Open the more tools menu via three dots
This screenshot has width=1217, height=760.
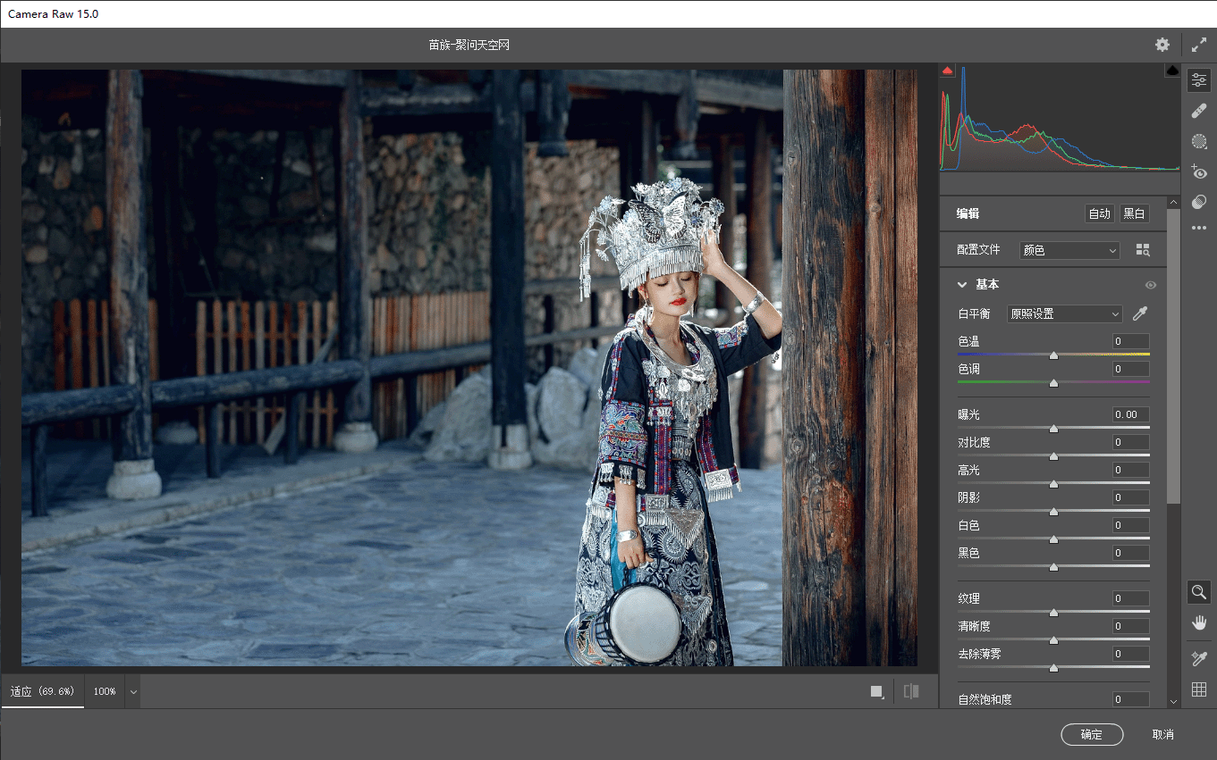click(x=1199, y=227)
